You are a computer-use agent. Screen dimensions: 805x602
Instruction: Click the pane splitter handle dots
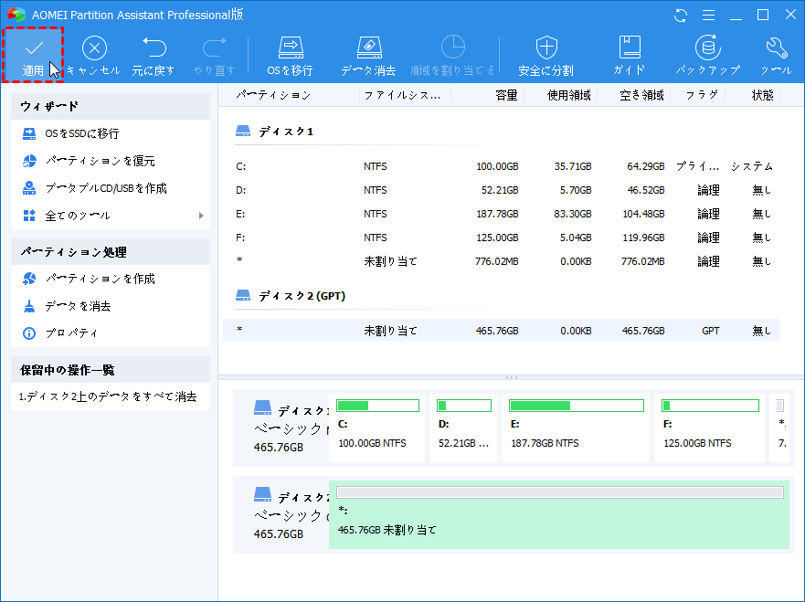coord(512,377)
